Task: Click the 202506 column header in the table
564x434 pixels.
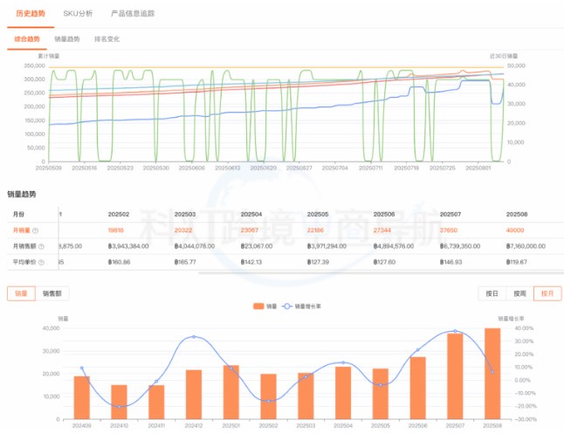Action: (x=384, y=214)
